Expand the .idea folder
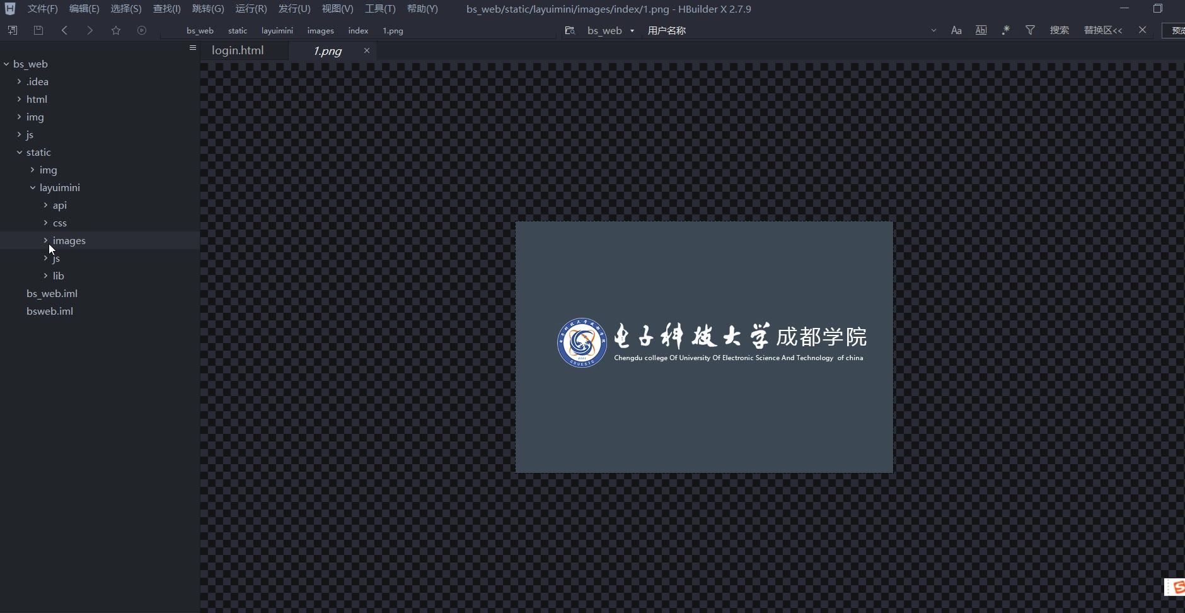The image size is (1185, 613). click(20, 81)
